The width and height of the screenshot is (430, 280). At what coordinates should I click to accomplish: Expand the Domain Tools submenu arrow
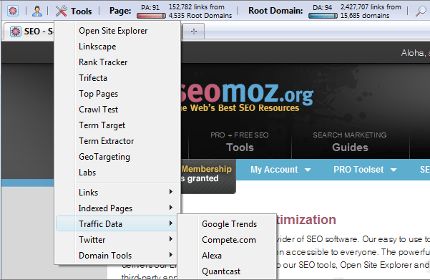[x=171, y=255]
